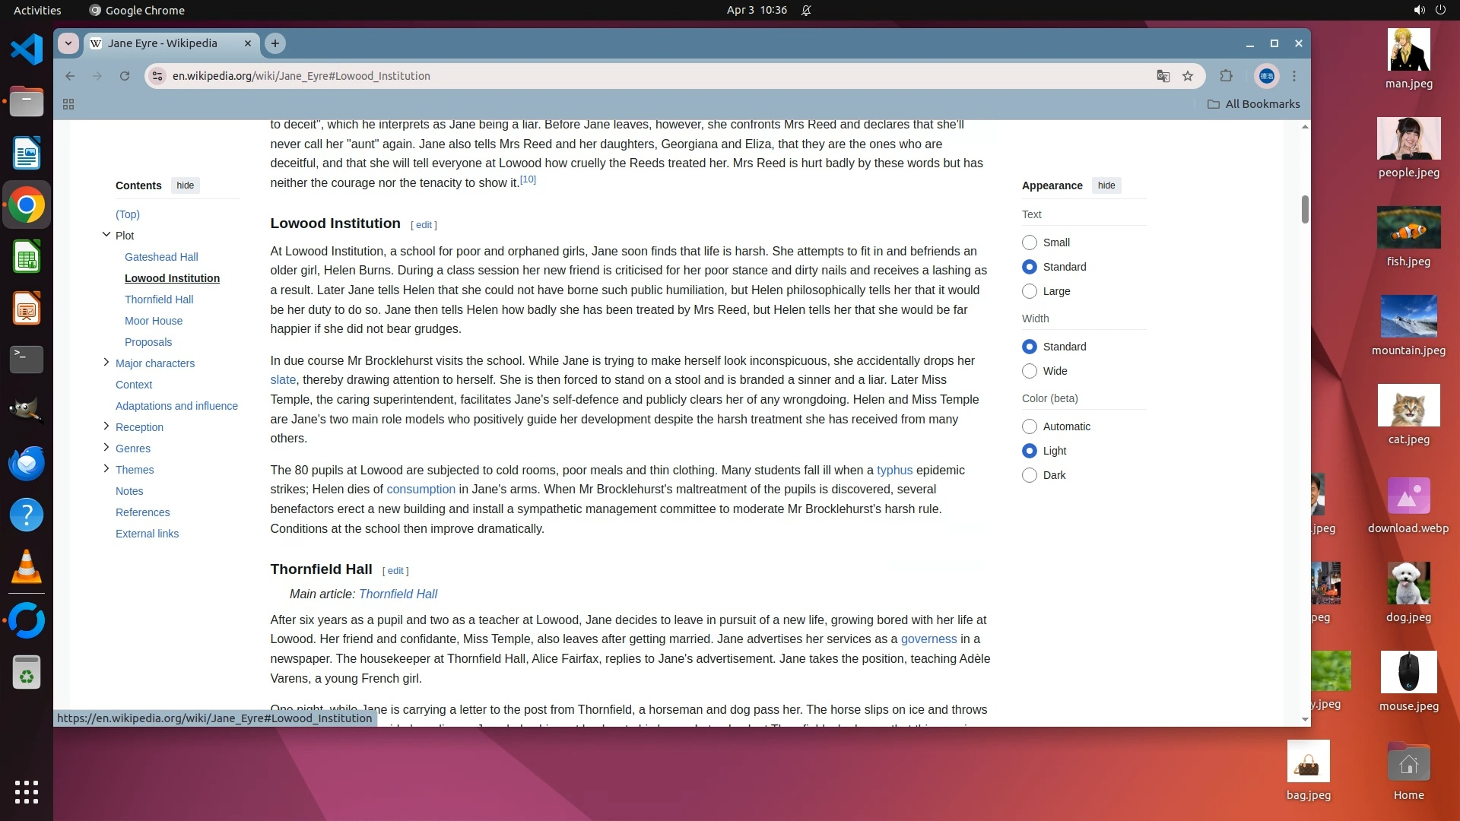
Task: Expand the Major characters section
Action: tap(106, 363)
